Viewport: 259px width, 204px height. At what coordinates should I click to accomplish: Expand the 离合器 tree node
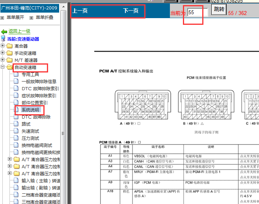click(3, 46)
